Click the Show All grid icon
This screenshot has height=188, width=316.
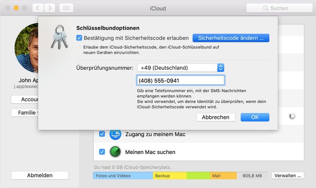coord(66,8)
